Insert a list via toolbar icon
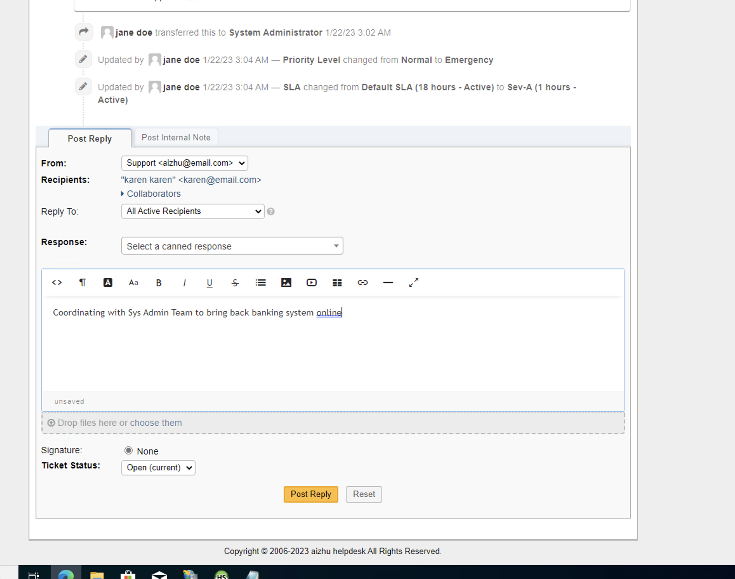Viewport: 735px width, 579px height. [x=261, y=283]
